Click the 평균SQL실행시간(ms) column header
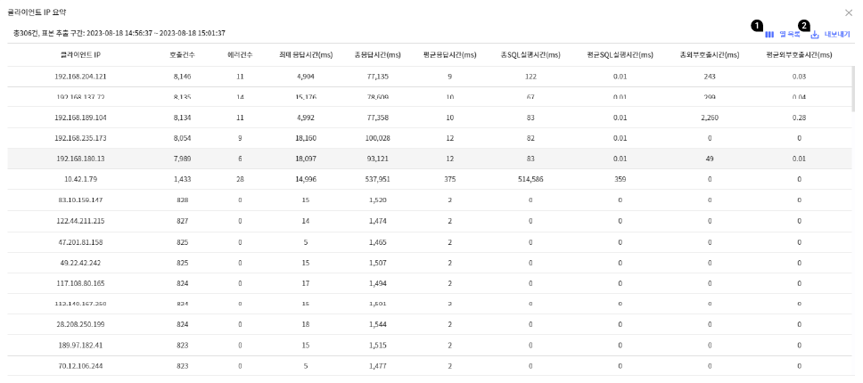The image size is (863, 383). click(x=621, y=55)
